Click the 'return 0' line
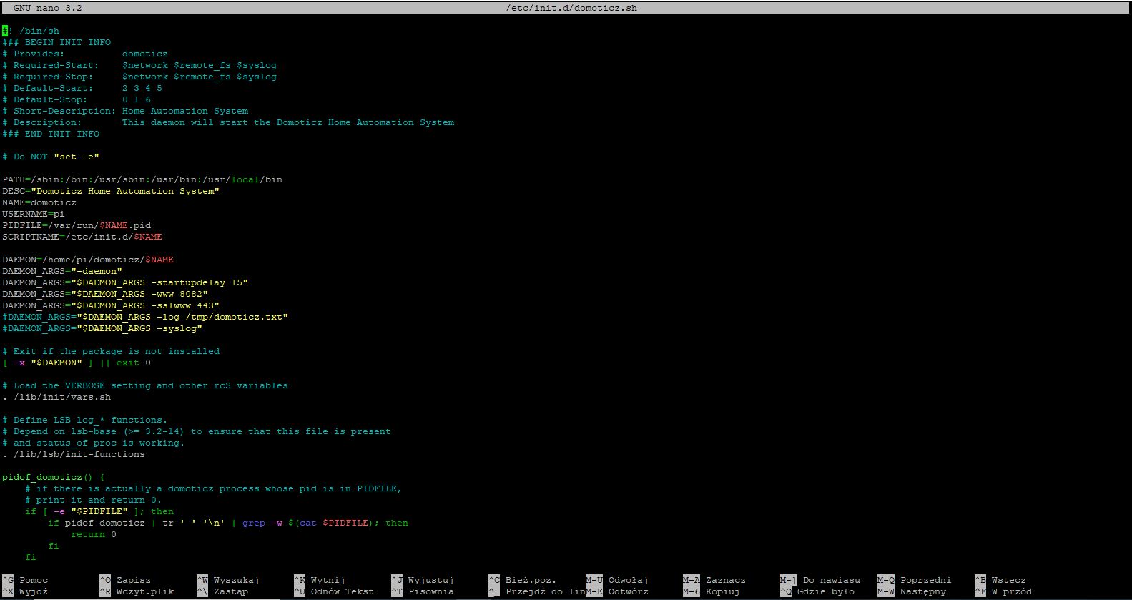The height and width of the screenshot is (600, 1132). click(94, 534)
